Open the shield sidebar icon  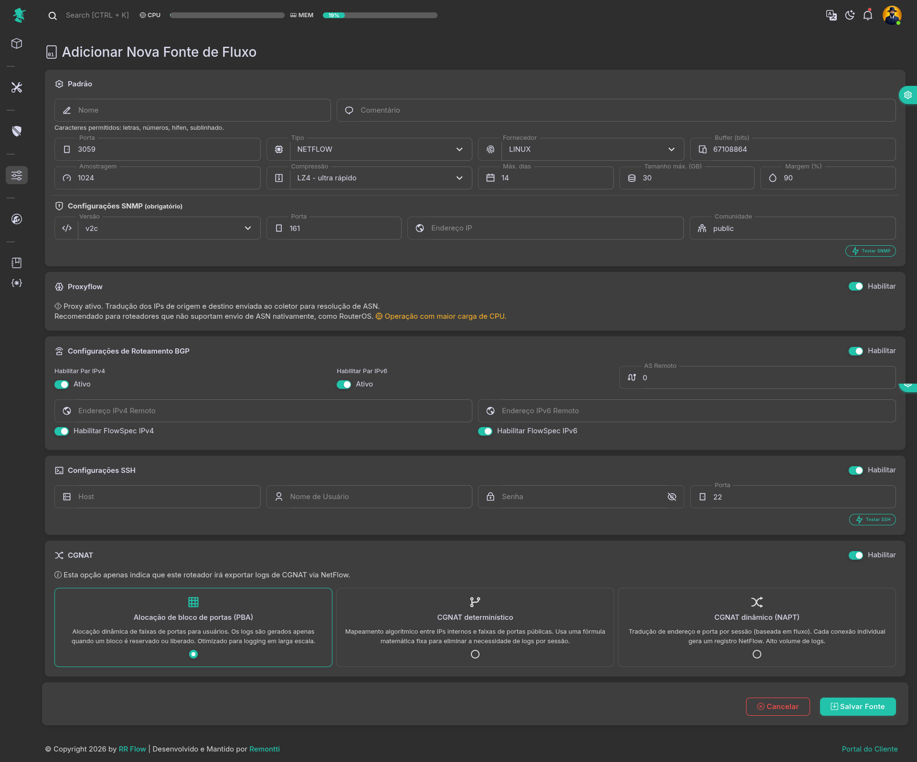pyautogui.click(x=17, y=131)
